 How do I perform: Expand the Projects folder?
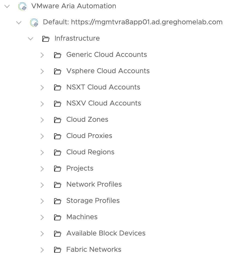[42, 169]
